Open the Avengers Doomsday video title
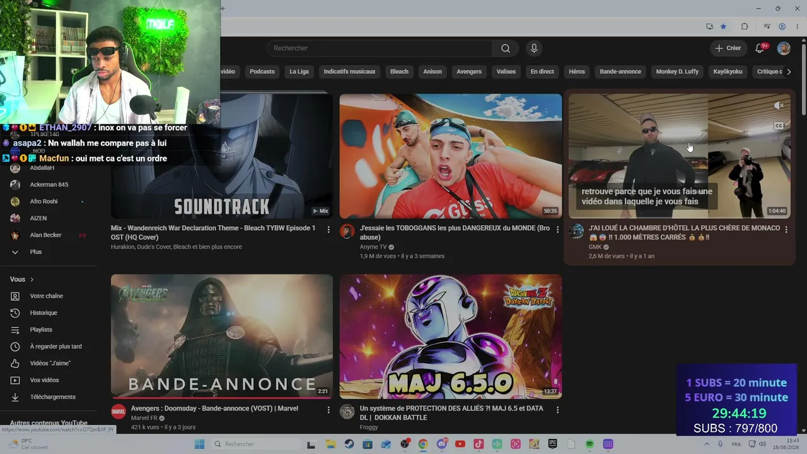807x454 pixels. coord(214,409)
